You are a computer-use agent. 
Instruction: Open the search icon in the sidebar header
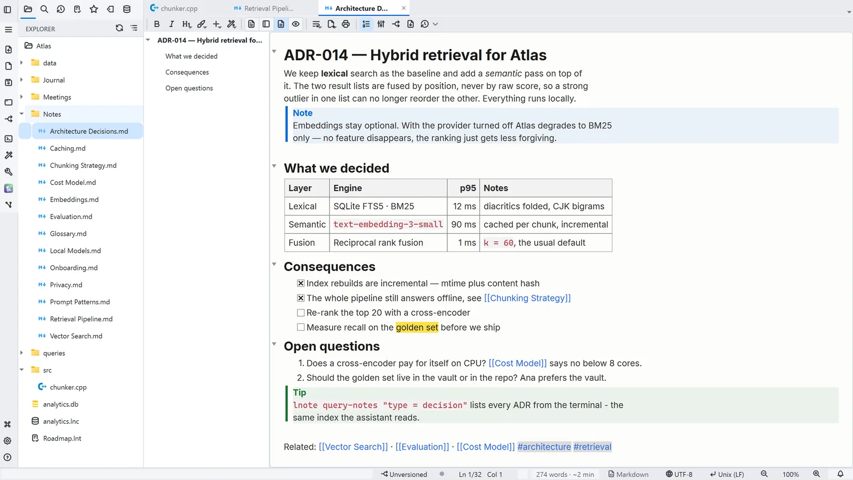(44, 9)
